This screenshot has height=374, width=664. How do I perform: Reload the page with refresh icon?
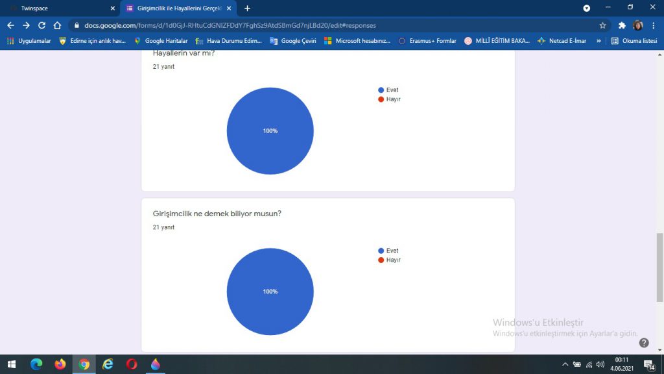point(41,25)
